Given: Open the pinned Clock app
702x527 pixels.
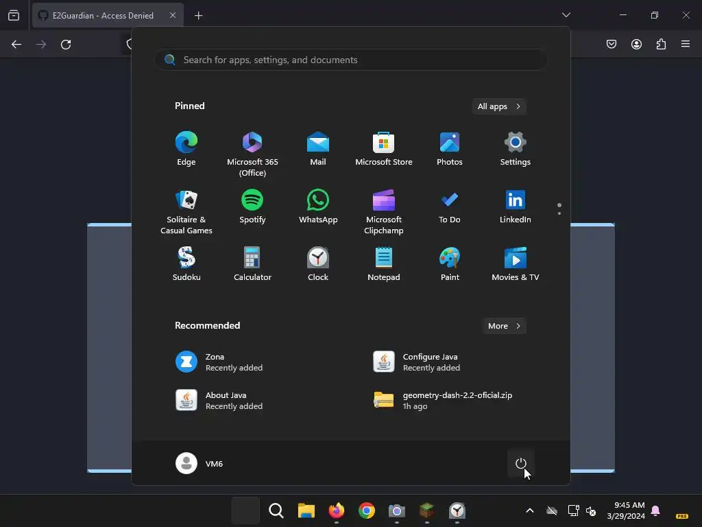Looking at the screenshot, I should click(x=318, y=264).
